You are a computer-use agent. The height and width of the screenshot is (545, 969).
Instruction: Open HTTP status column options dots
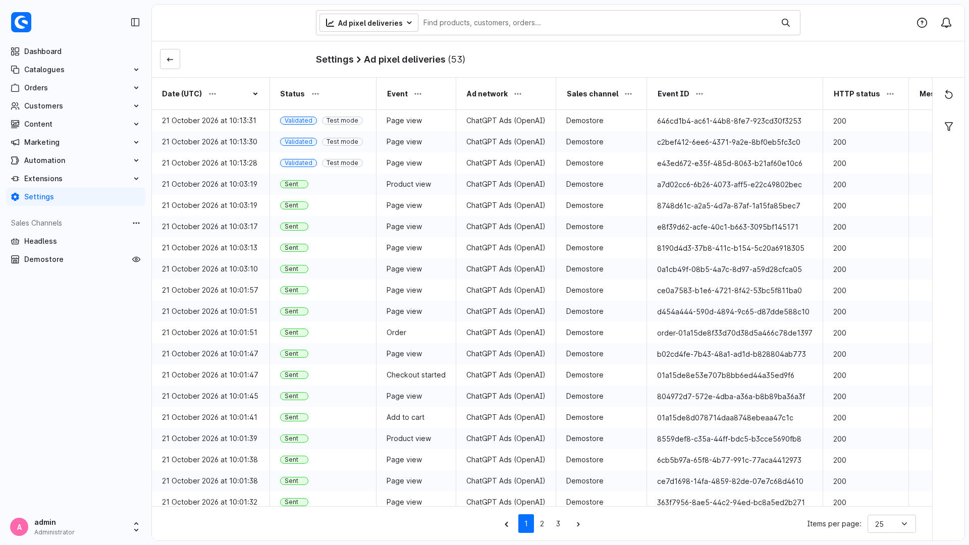[890, 94]
